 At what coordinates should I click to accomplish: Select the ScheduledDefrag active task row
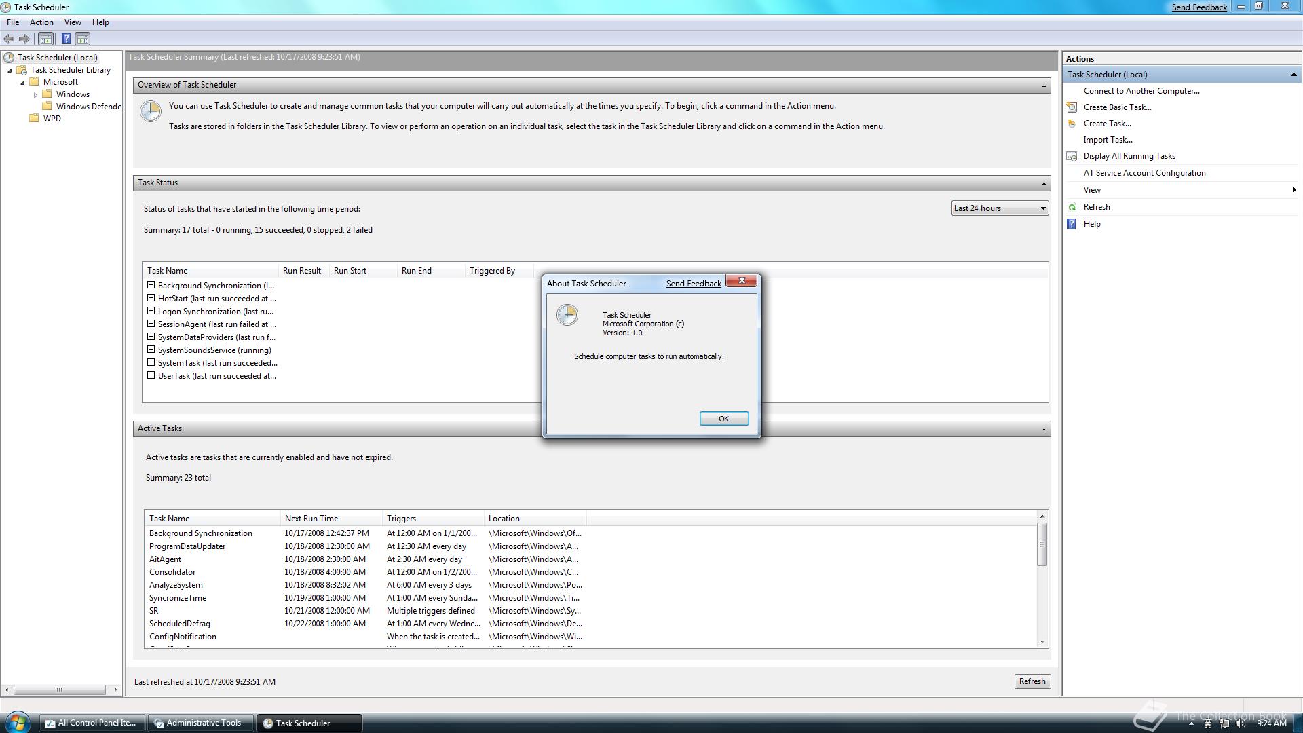pos(365,624)
